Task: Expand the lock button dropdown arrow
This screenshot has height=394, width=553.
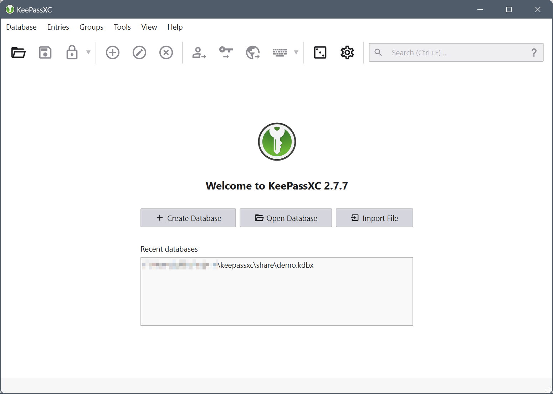Action: 88,52
